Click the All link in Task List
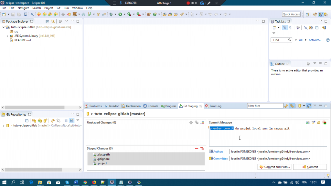This screenshot has height=186, width=331. pyautogui.click(x=301, y=40)
